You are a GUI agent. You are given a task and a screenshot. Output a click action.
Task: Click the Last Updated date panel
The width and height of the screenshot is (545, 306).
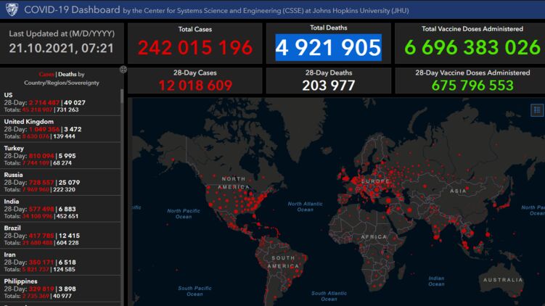point(62,43)
